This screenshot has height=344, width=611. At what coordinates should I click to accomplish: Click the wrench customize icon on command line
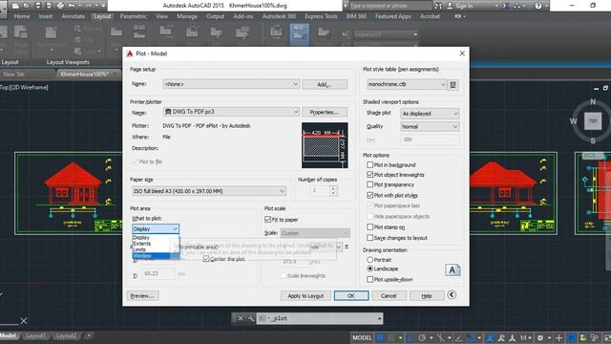click(250, 318)
